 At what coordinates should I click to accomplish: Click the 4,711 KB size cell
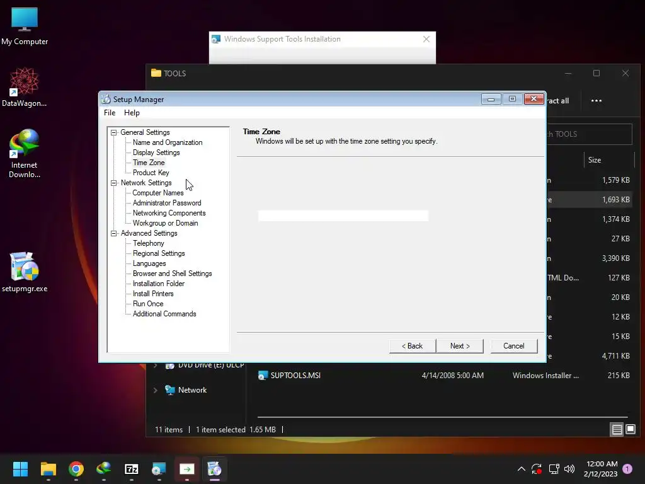click(615, 356)
